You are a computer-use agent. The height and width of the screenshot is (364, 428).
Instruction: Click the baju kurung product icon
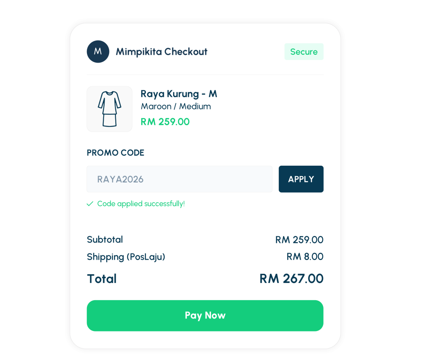point(110,109)
